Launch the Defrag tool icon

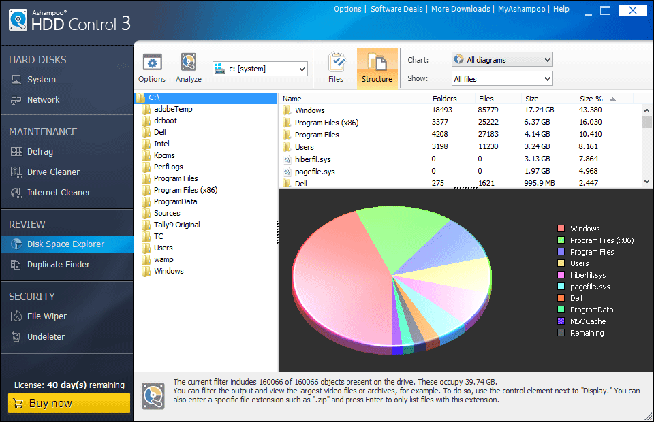pos(16,152)
